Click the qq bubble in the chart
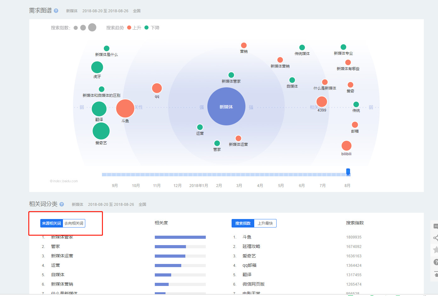The image size is (438, 296). pos(157,88)
